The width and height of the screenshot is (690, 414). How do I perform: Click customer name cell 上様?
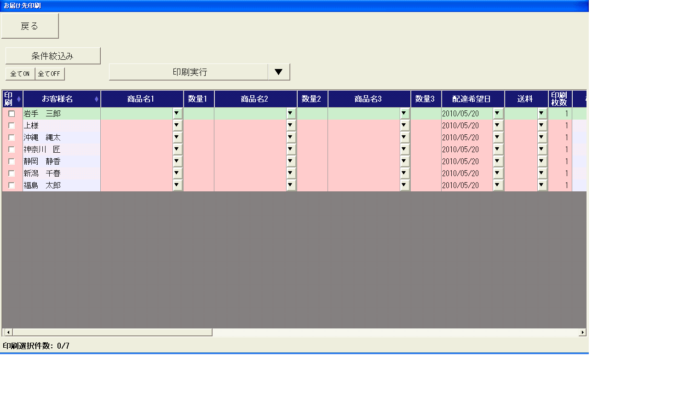(x=62, y=126)
